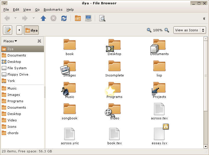
Task: Open the Help menu
Action: (70, 10)
